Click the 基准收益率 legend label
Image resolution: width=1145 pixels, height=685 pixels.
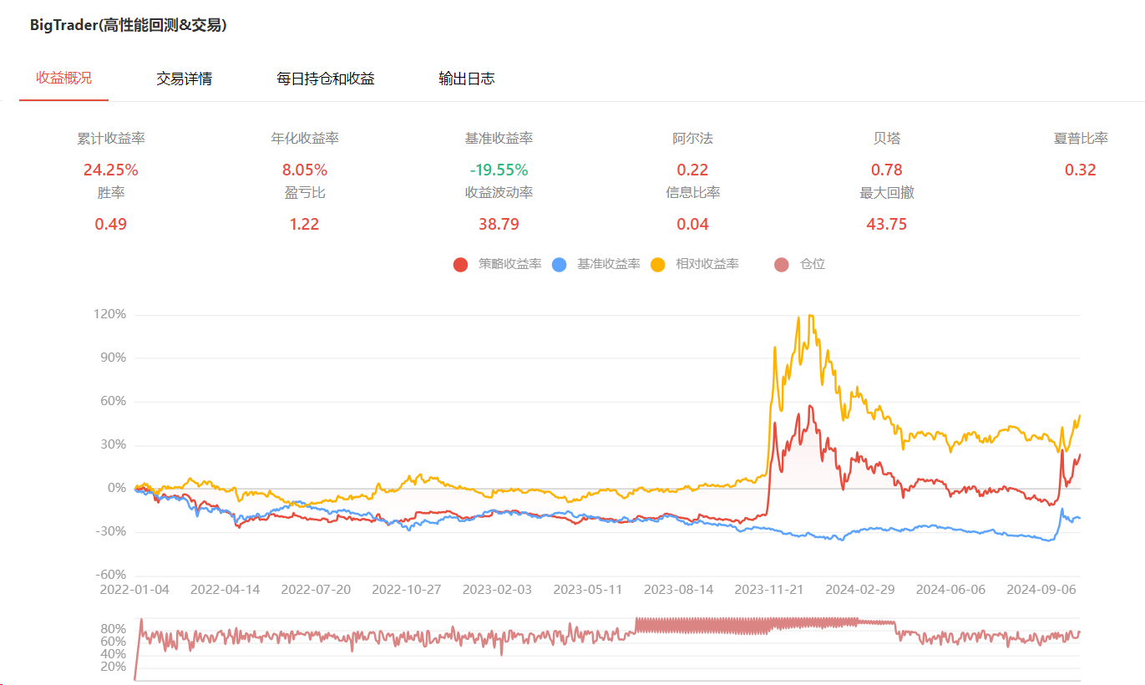point(608,264)
